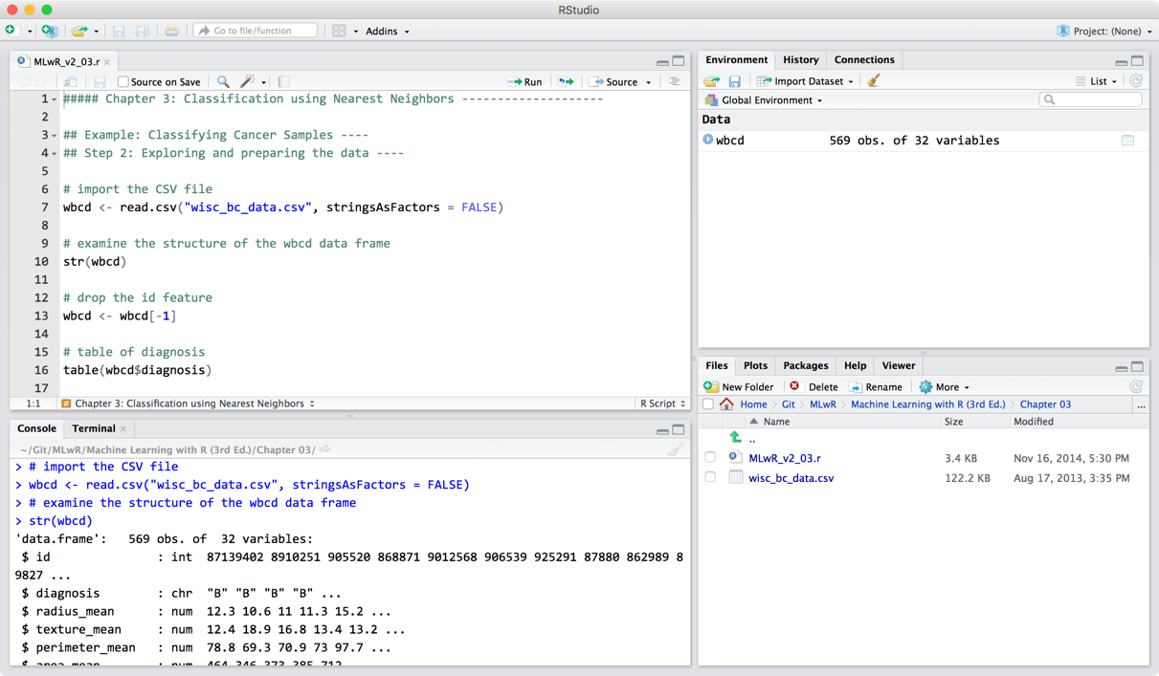This screenshot has height=676, width=1159.
Task: Click the Create Project icon
Action: click(x=49, y=31)
